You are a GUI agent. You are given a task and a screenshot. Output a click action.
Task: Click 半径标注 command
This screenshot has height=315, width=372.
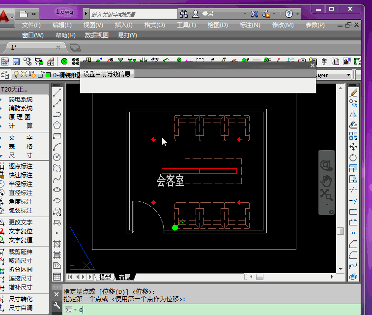[x=21, y=184]
